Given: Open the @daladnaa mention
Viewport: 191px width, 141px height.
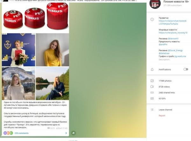Looking at the screenshot, I should coord(164,53).
